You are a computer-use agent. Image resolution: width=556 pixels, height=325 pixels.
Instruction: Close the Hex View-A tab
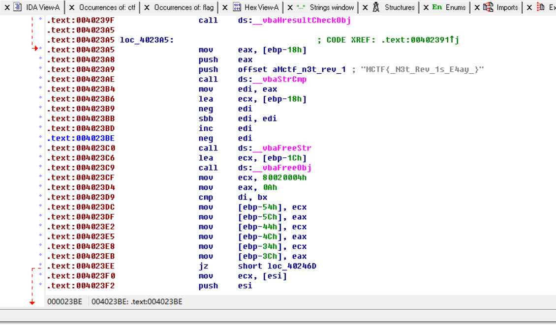(225, 7)
